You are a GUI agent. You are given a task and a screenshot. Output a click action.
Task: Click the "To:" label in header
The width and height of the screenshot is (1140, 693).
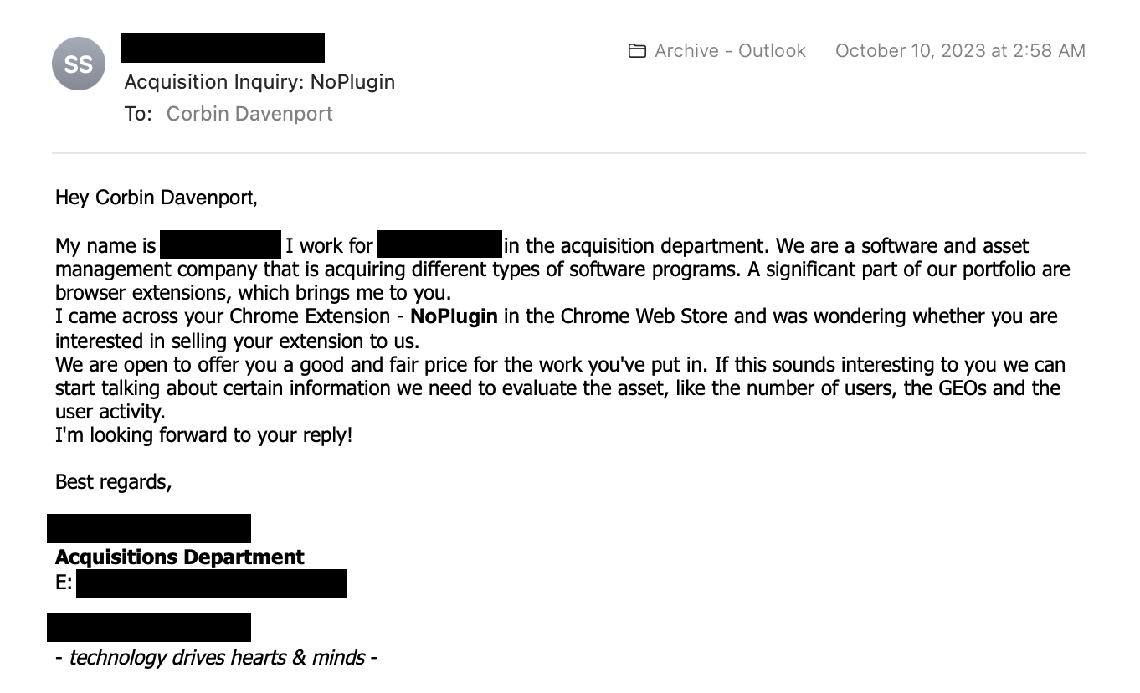(x=138, y=114)
